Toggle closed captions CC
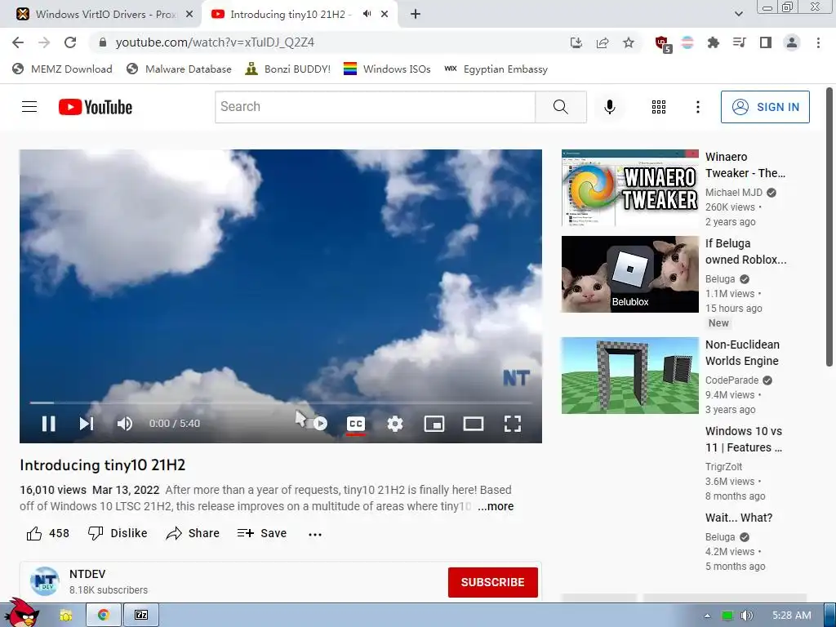Image resolution: width=836 pixels, height=627 pixels. pyautogui.click(x=356, y=424)
